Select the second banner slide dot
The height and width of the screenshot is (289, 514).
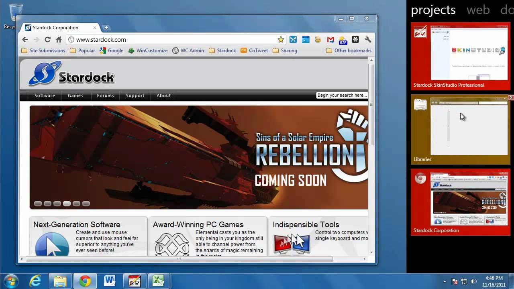point(47,204)
